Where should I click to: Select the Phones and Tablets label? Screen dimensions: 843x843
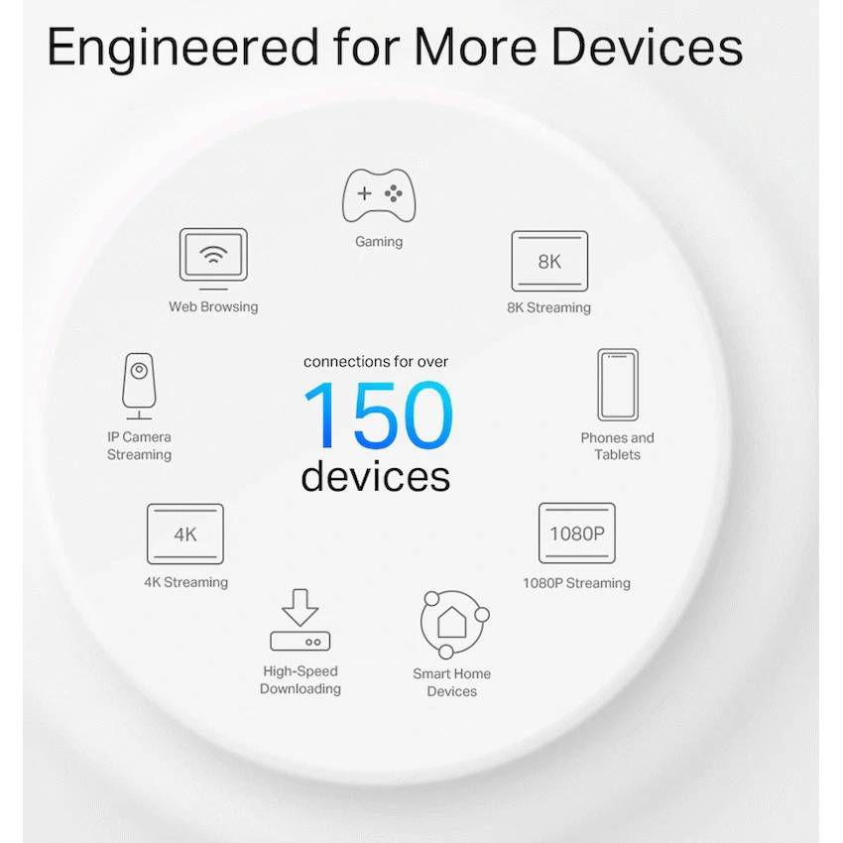coord(617,446)
